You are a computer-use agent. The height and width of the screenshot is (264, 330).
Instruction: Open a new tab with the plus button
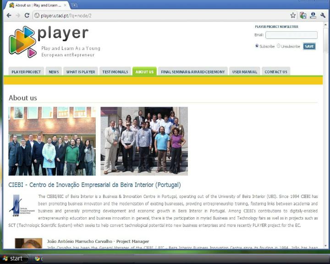(75, 5)
